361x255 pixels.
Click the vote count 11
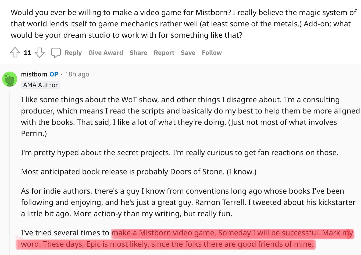(x=27, y=53)
